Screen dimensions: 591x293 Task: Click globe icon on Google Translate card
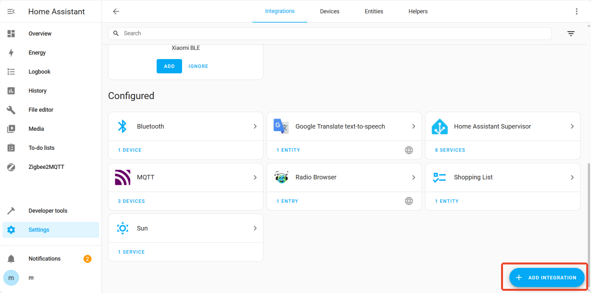pyautogui.click(x=409, y=150)
